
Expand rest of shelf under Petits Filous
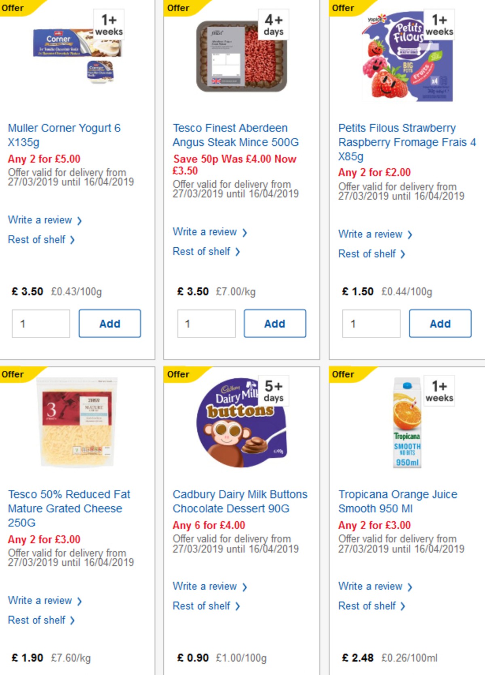(368, 254)
